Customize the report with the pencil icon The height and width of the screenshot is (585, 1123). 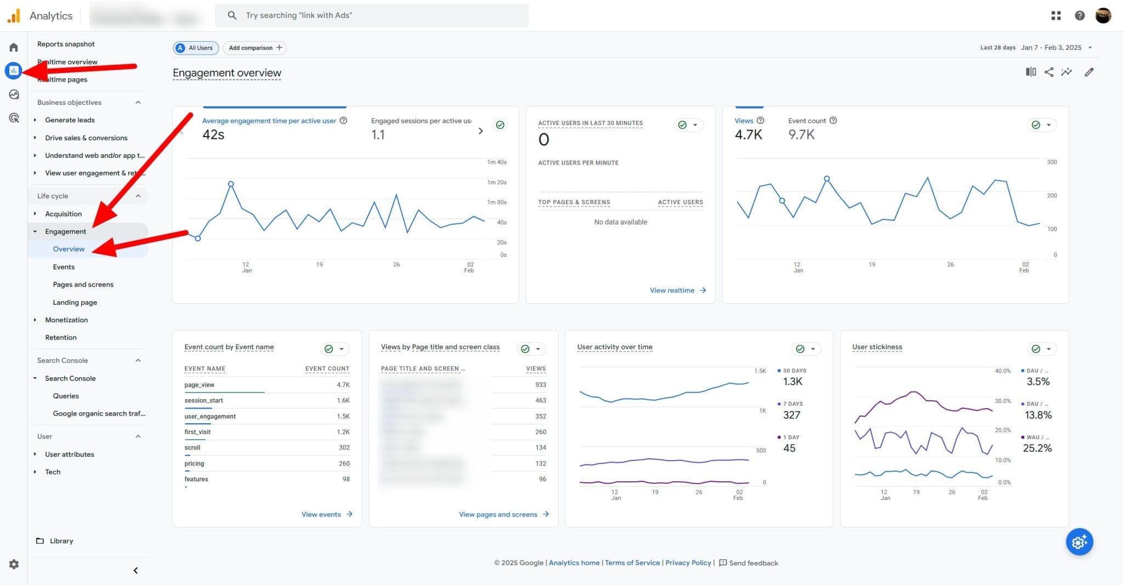[1089, 72]
